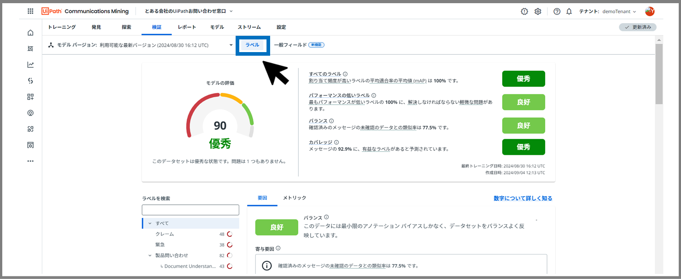Switch to the 発見 tab
Image resolution: width=681 pixels, height=279 pixels.
[x=96, y=27]
